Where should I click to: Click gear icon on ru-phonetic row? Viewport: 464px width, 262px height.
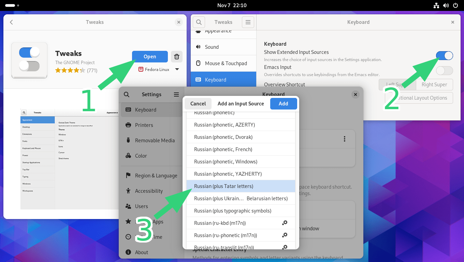[x=285, y=235]
